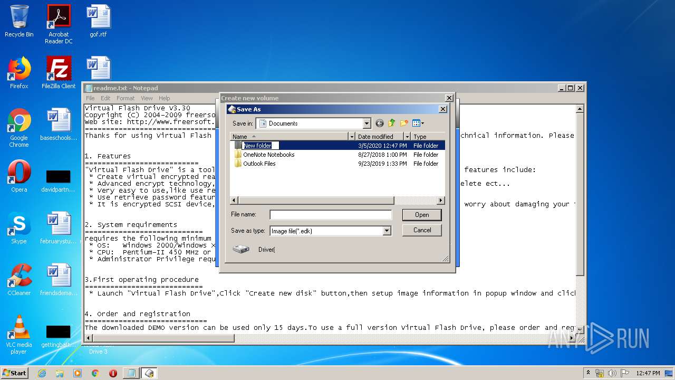Screen dimensions: 675x380
Task: Select the OneNote Notebooks folder
Action: pos(268,155)
